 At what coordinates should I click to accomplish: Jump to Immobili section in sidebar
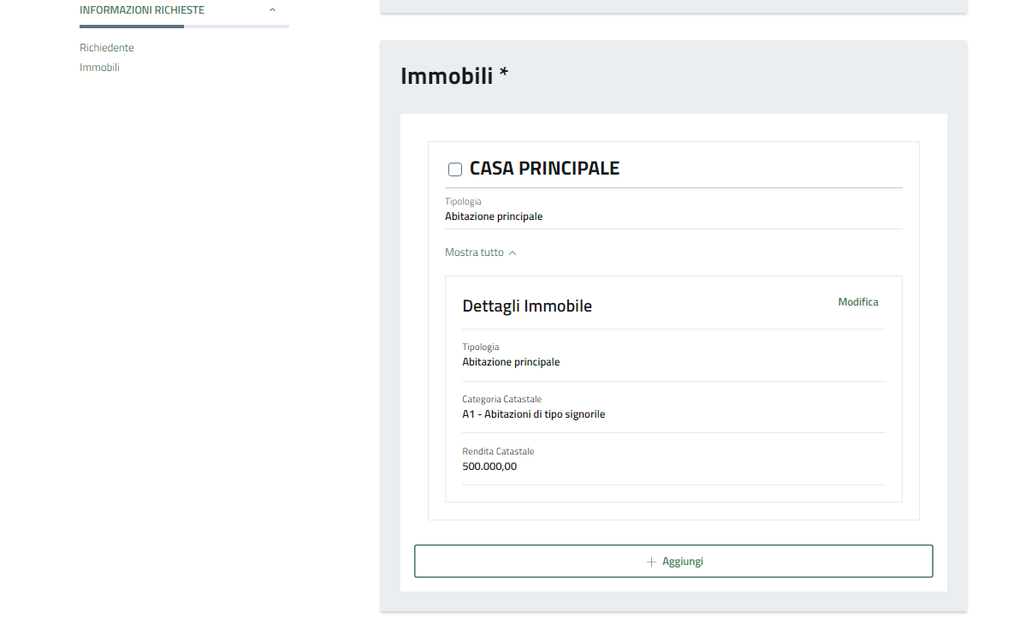tap(99, 68)
